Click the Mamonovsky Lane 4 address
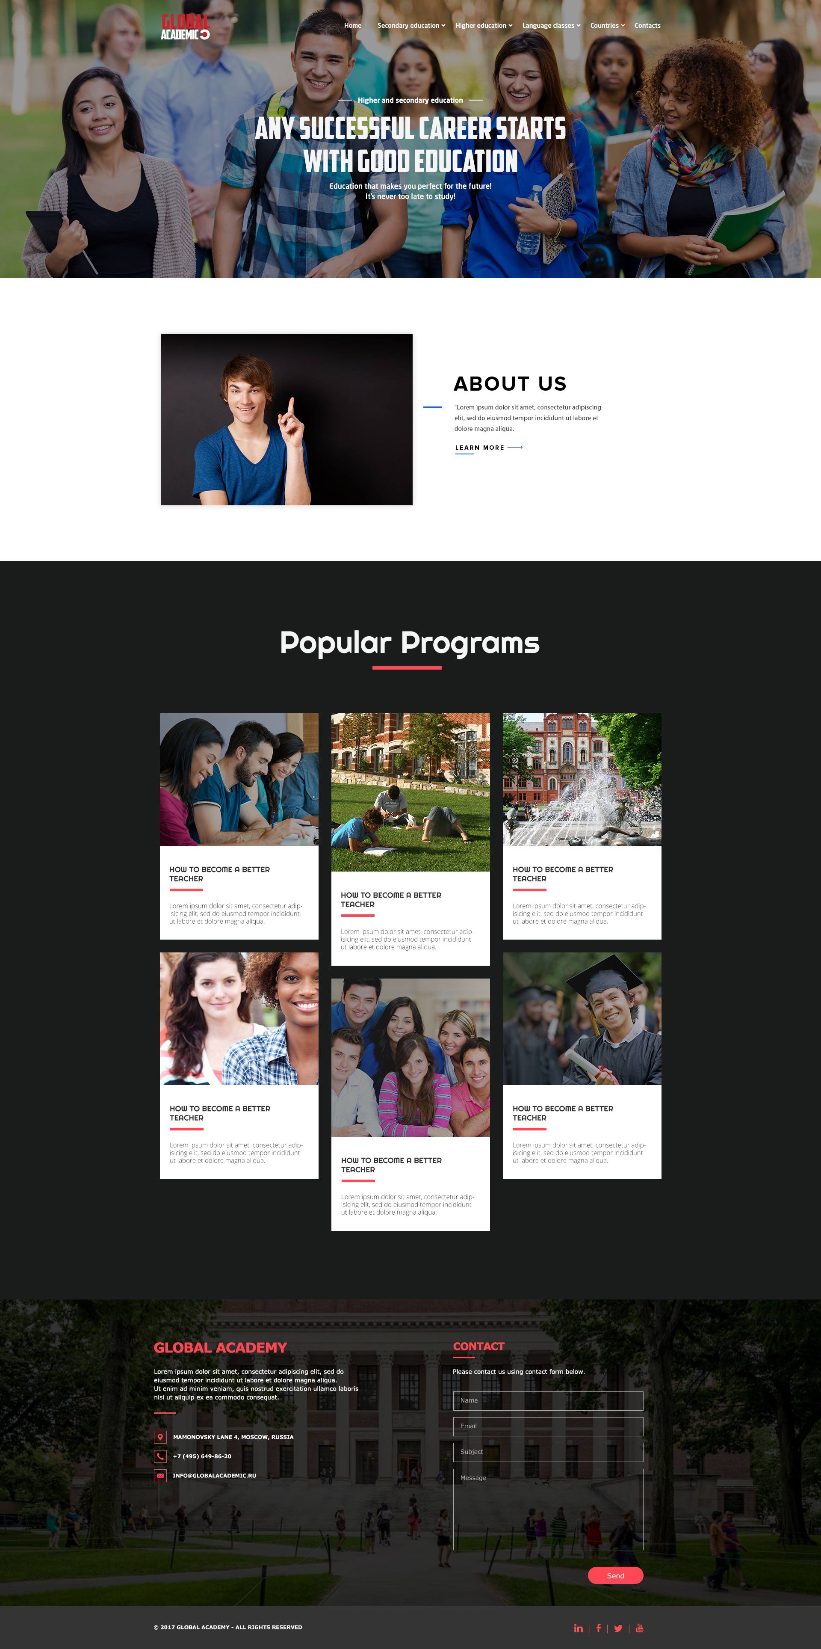The image size is (821, 1649). pos(233,1437)
